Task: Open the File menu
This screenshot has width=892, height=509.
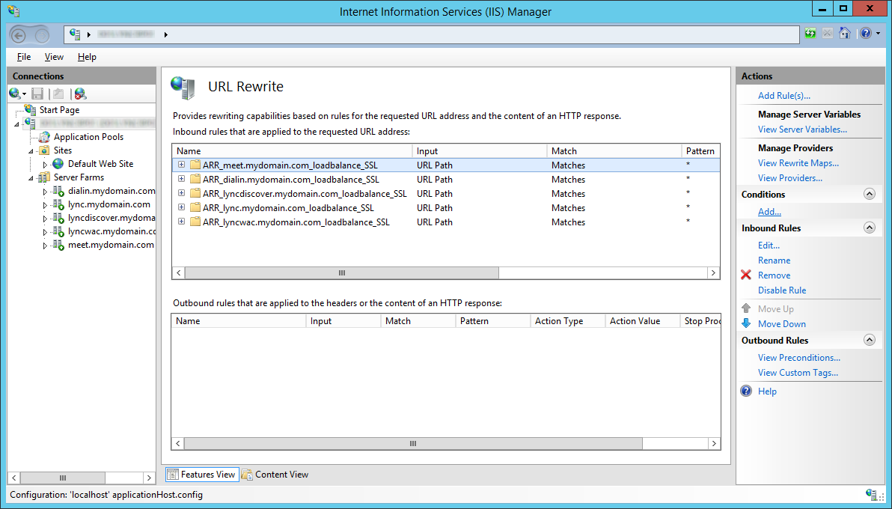Action: (x=24, y=57)
